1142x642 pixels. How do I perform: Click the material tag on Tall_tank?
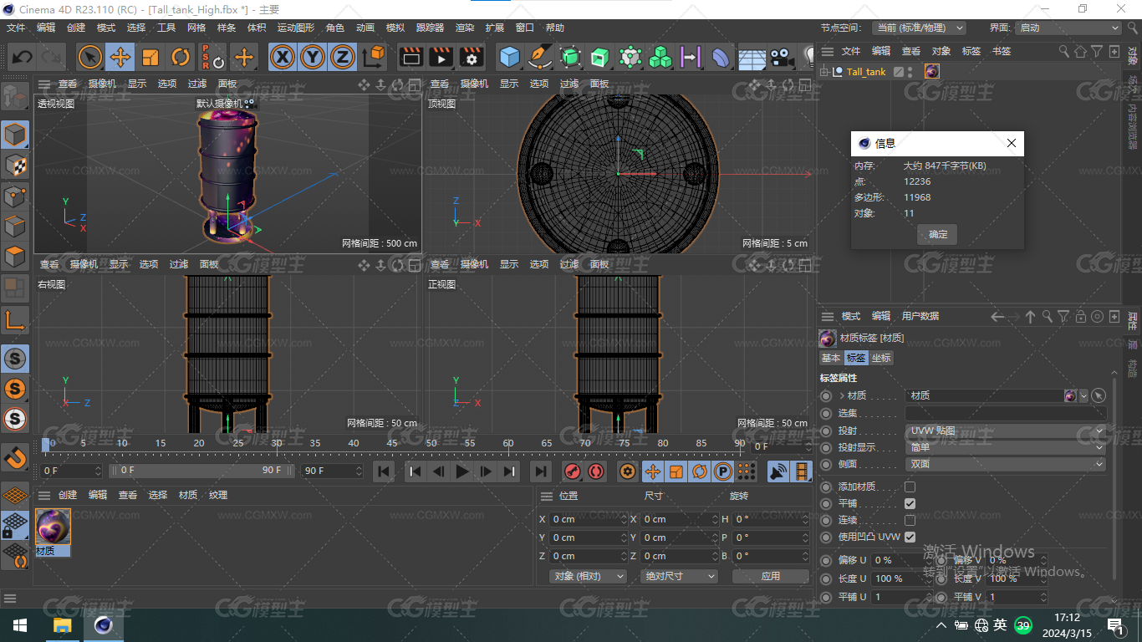[x=931, y=72]
